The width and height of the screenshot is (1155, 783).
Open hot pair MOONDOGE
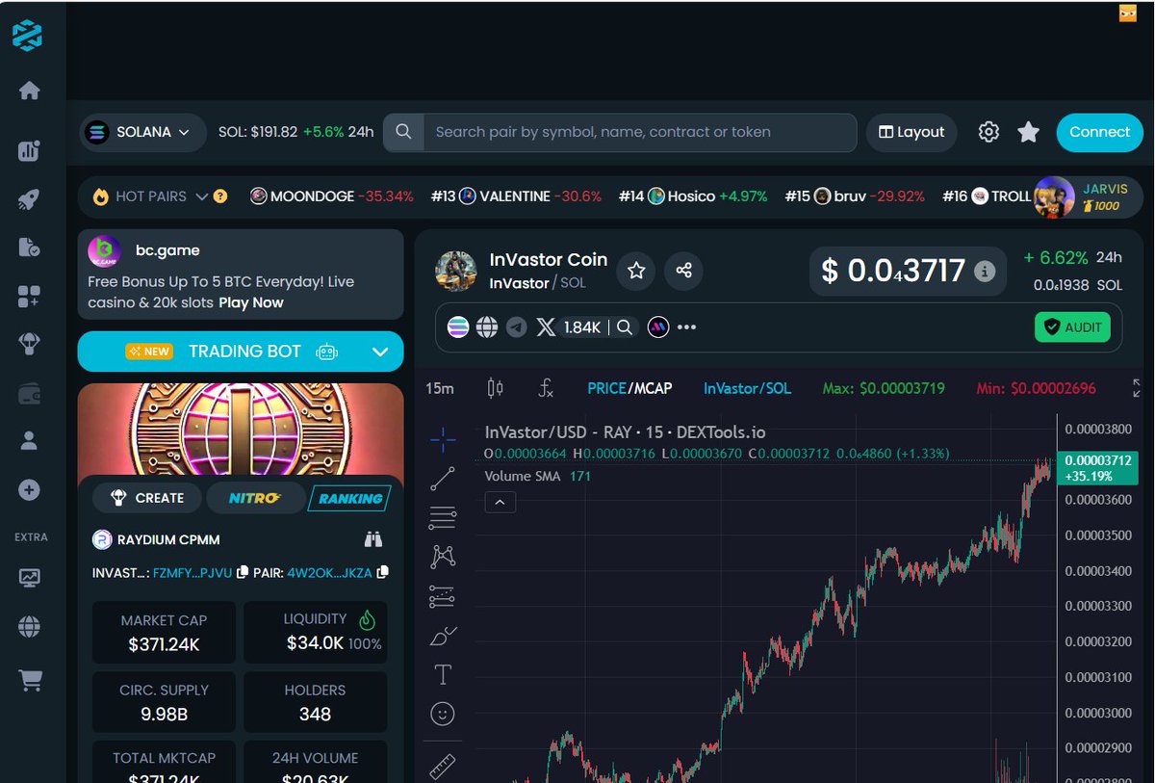pos(331,196)
